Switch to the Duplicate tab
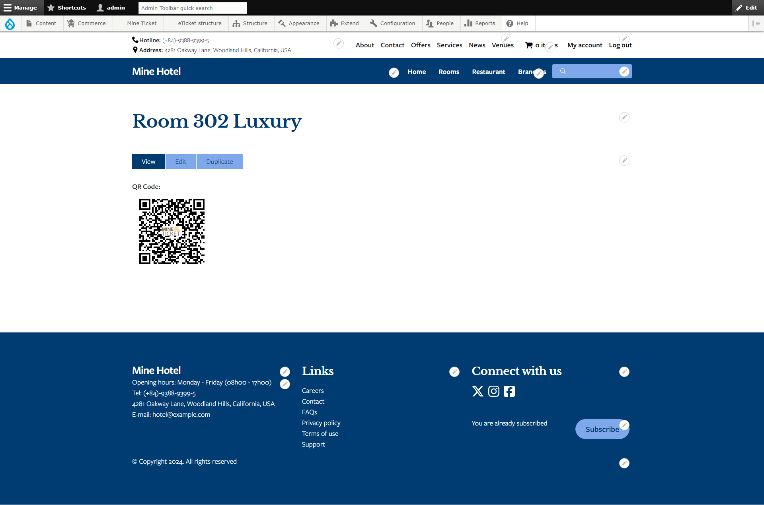Viewport: 764px width, 505px height. click(x=220, y=161)
